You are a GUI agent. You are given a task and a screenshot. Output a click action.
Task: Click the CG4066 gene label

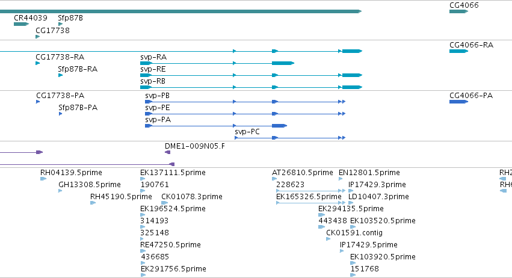click(464, 5)
